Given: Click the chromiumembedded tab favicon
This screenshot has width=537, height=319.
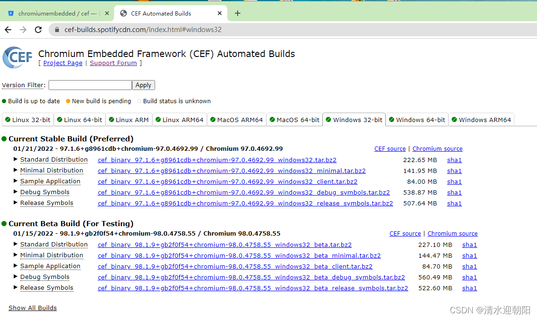Looking at the screenshot, I should [11, 13].
